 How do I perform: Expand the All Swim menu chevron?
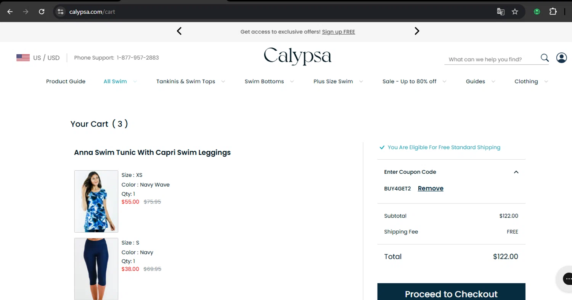pos(135,81)
